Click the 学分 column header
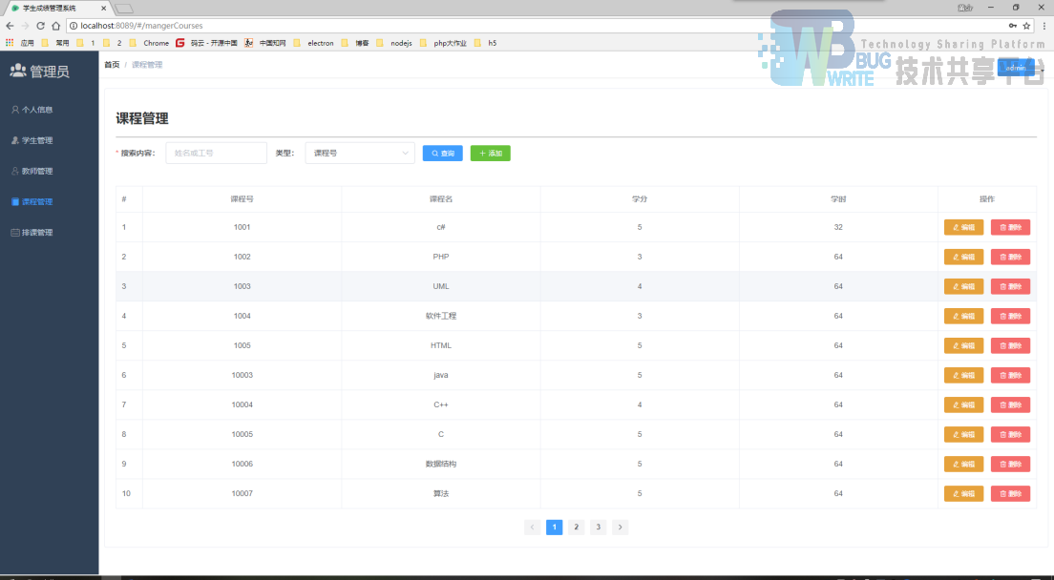Image resolution: width=1054 pixels, height=580 pixels. pyautogui.click(x=640, y=198)
